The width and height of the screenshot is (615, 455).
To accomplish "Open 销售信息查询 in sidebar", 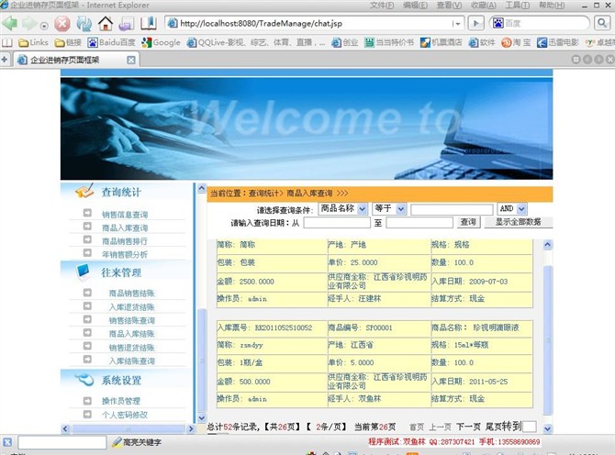I will (x=125, y=215).
